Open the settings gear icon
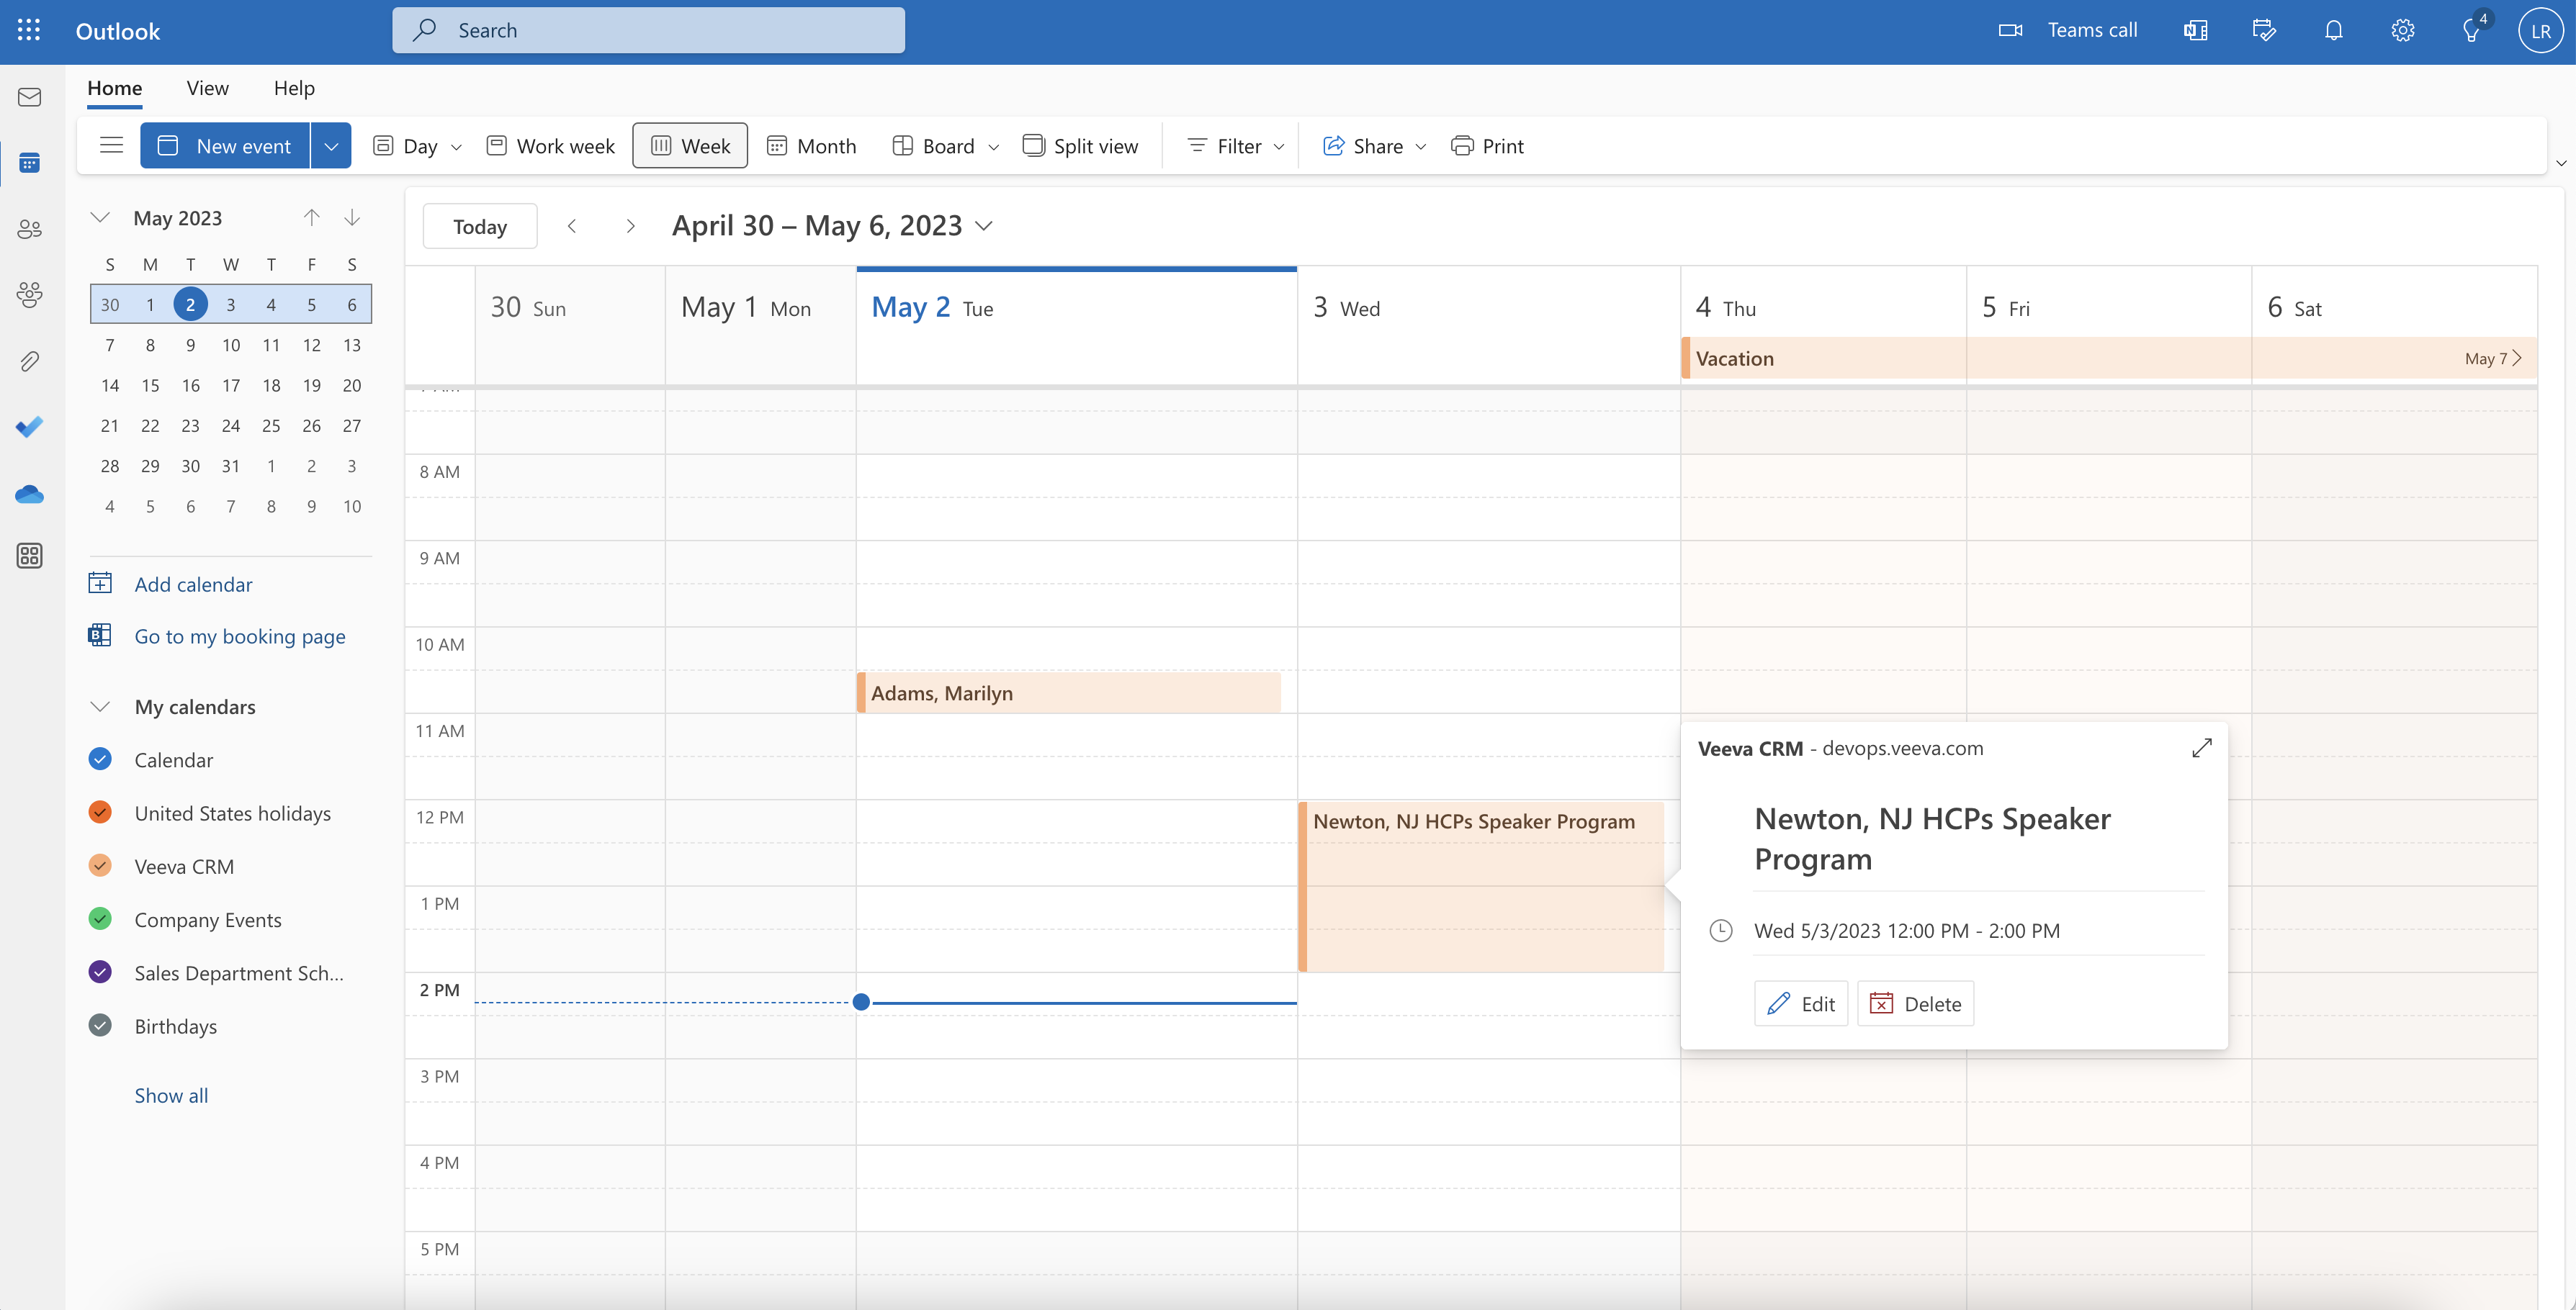This screenshot has width=2576, height=1310. [2402, 30]
